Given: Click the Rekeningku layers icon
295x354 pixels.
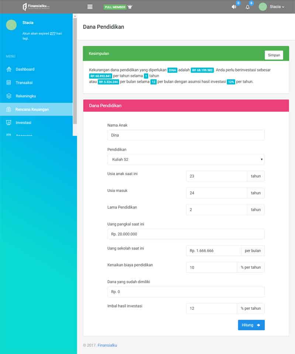Looking at the screenshot, I should point(9,96).
